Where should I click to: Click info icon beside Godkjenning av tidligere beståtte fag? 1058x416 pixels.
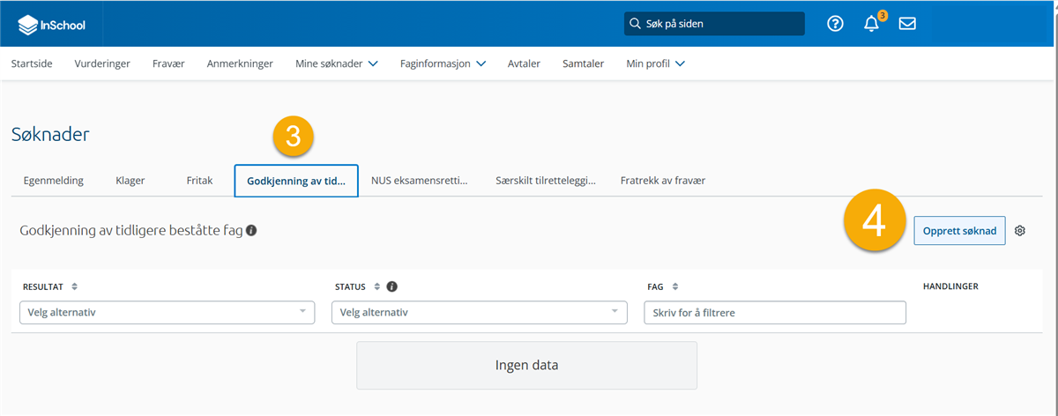click(x=251, y=230)
